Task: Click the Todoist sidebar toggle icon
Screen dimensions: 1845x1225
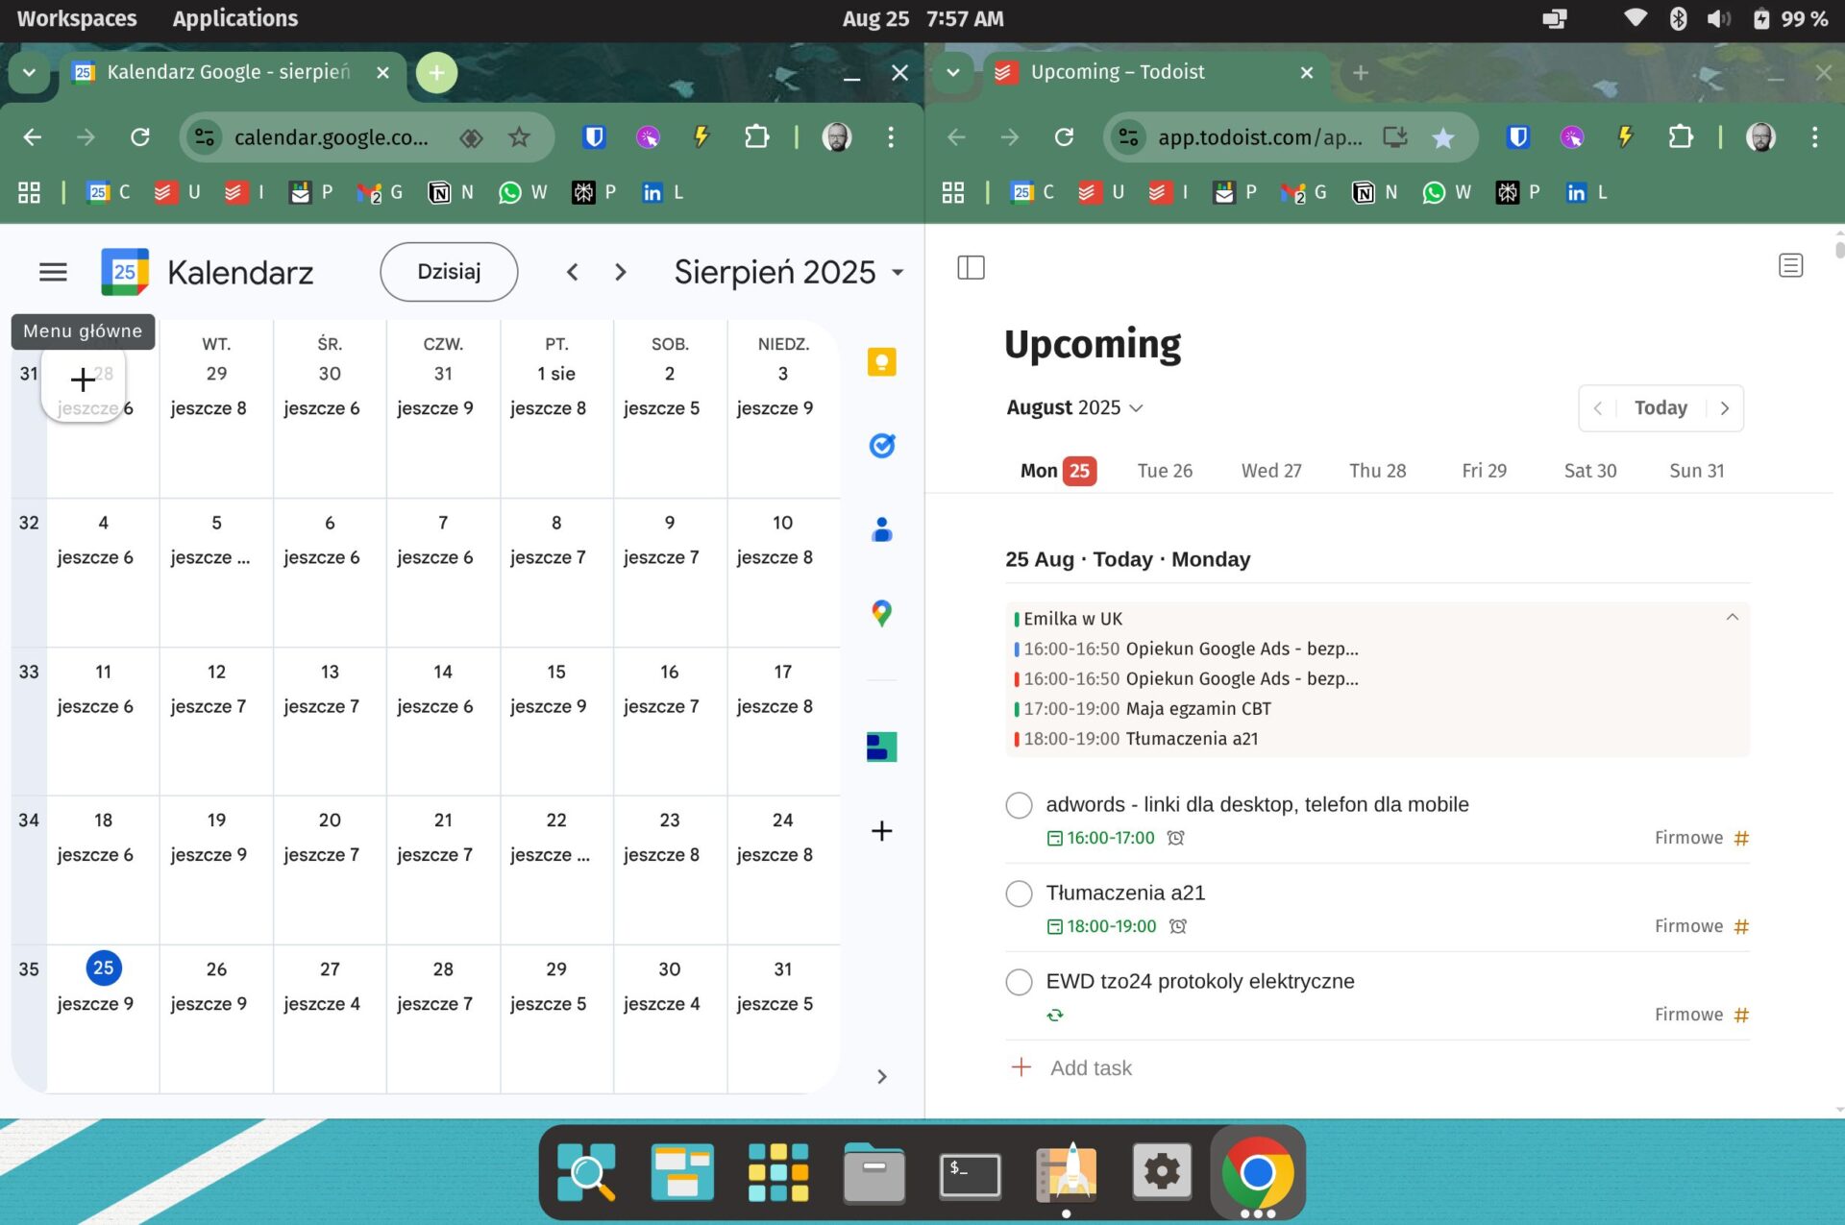Action: (x=971, y=267)
